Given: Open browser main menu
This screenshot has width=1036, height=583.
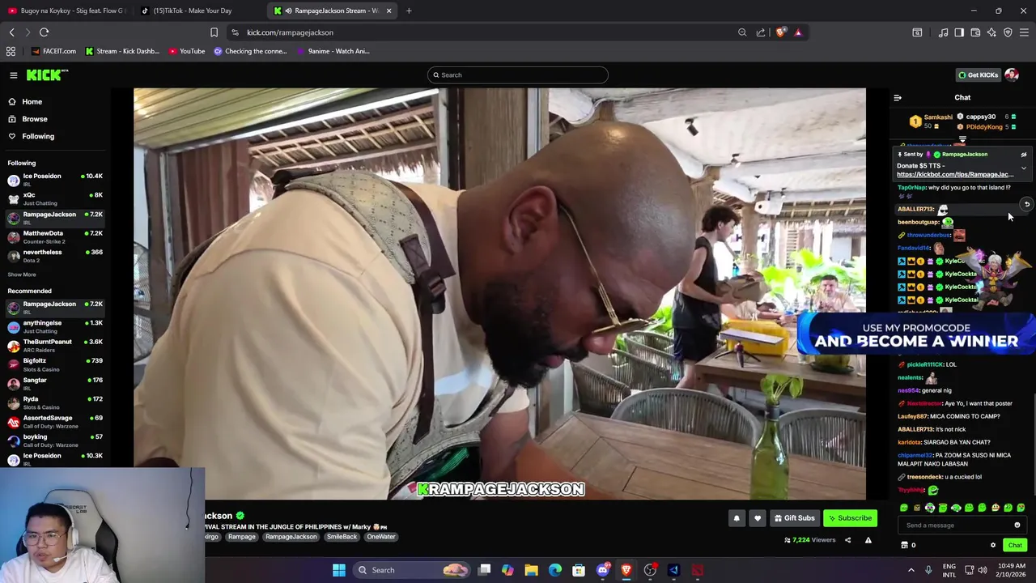Looking at the screenshot, I should [x=1024, y=32].
